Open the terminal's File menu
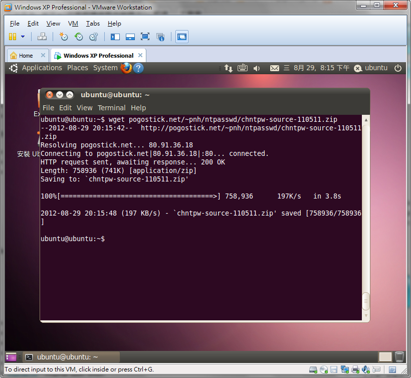The height and width of the screenshot is (378, 411). [x=48, y=108]
